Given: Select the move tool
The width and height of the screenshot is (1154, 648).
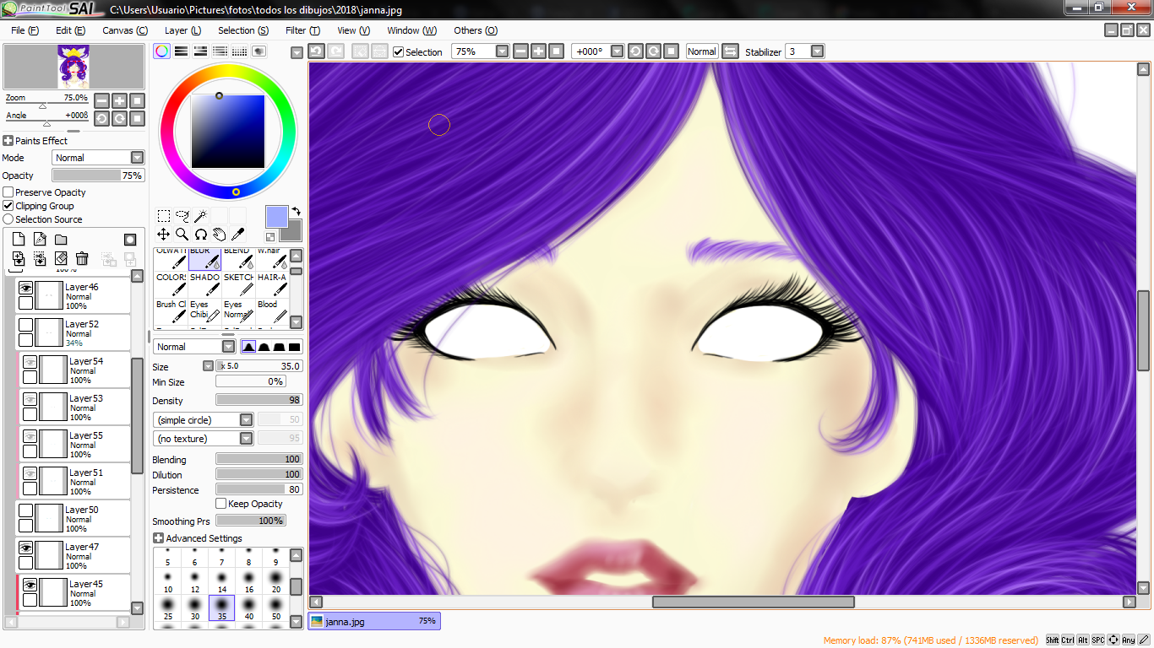Looking at the screenshot, I should [x=164, y=234].
